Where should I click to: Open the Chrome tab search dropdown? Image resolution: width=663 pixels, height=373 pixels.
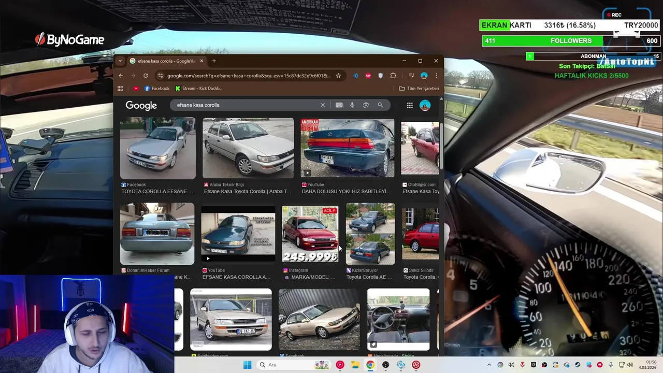pyautogui.click(x=120, y=61)
